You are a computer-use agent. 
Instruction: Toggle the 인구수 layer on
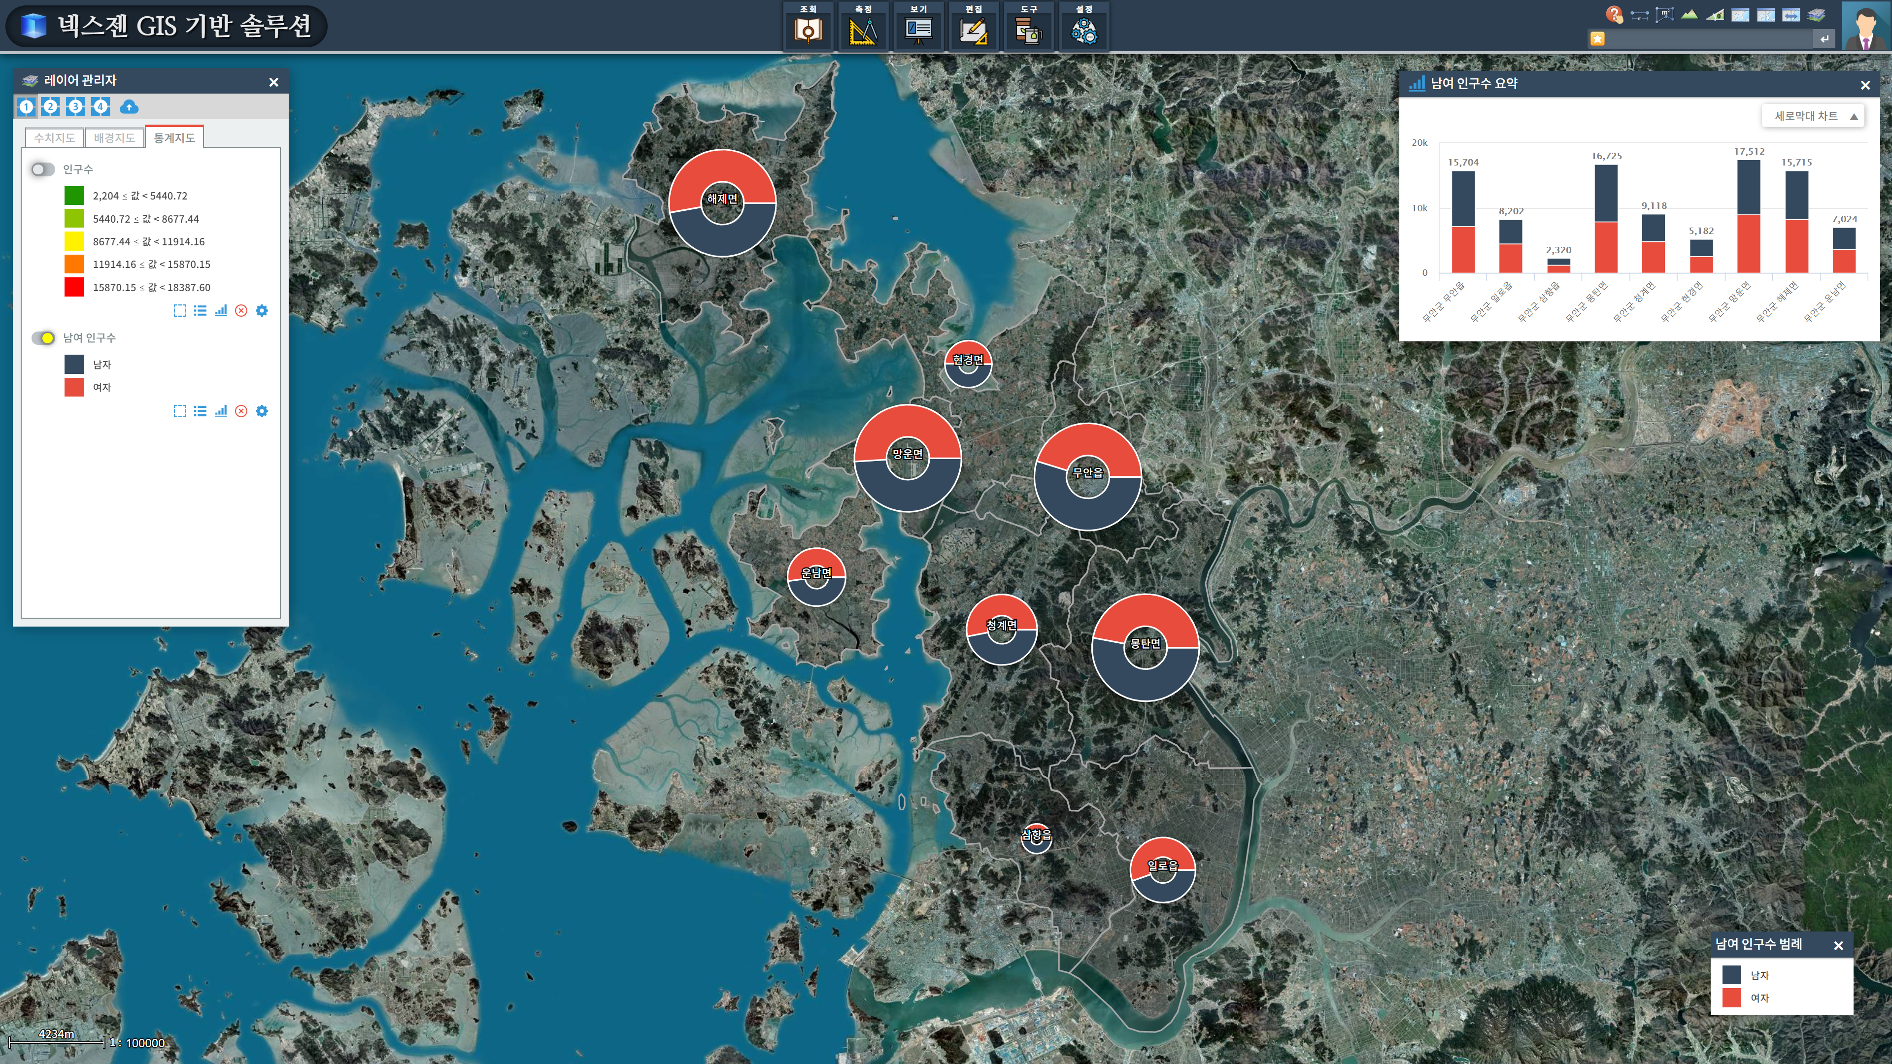pyautogui.click(x=42, y=169)
